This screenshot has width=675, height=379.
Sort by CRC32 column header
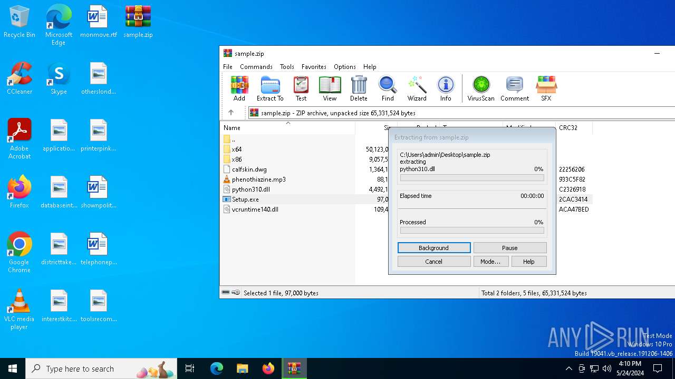pyautogui.click(x=574, y=128)
